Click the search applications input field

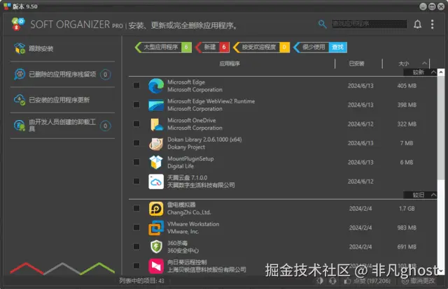370,24
